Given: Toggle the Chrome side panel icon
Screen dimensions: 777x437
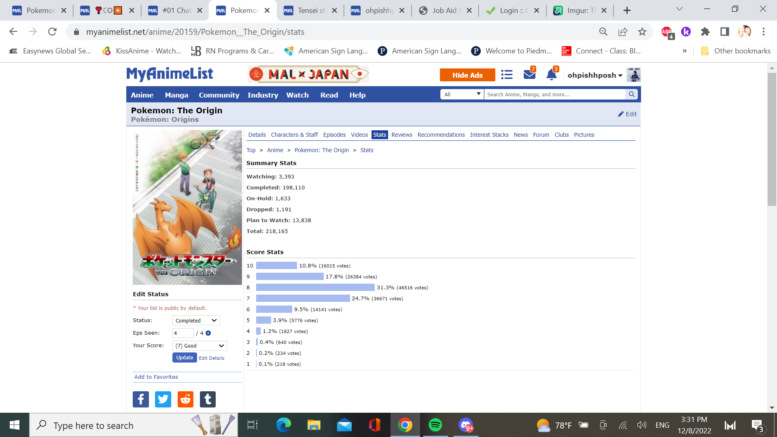Looking at the screenshot, I should click(724, 32).
